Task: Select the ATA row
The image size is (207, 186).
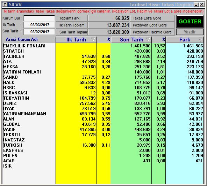Action: (x=103, y=61)
